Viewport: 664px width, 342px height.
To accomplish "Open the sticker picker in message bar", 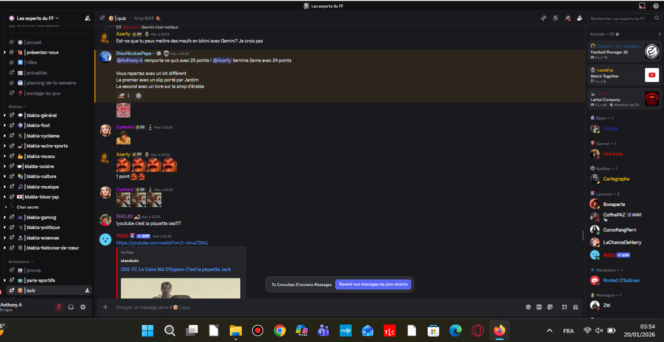I will (550, 307).
